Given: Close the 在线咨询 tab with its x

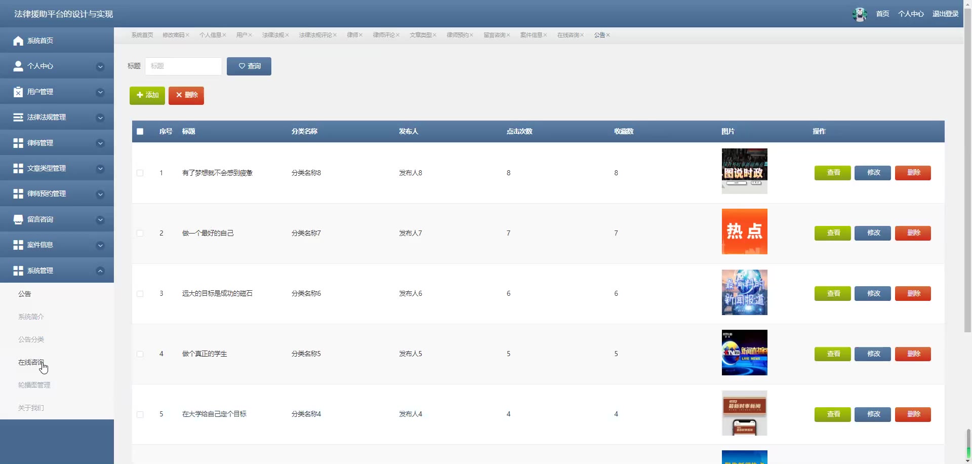Looking at the screenshot, I should pyautogui.click(x=582, y=35).
